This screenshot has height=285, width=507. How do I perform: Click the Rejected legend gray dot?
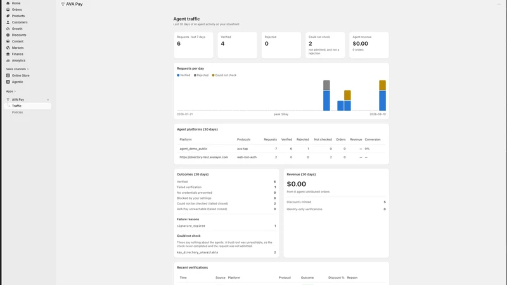tap(195, 75)
